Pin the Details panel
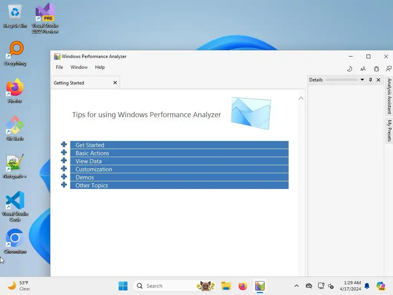 coord(370,80)
